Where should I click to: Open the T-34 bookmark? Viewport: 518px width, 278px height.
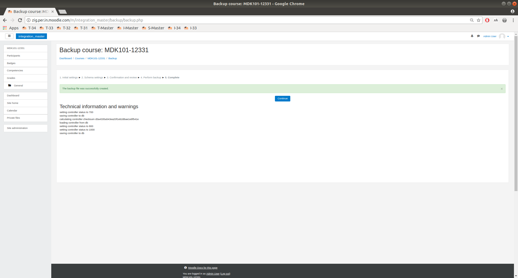click(29, 28)
